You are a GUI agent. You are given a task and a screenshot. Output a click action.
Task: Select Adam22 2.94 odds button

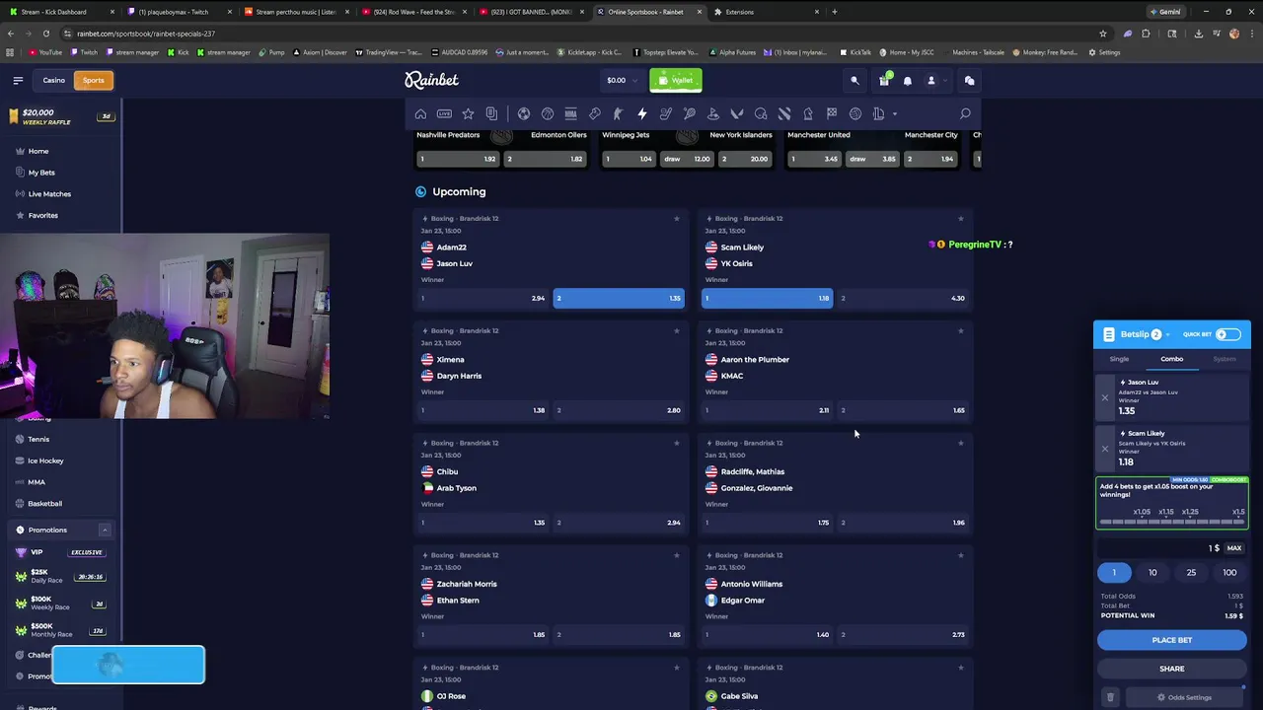click(483, 298)
